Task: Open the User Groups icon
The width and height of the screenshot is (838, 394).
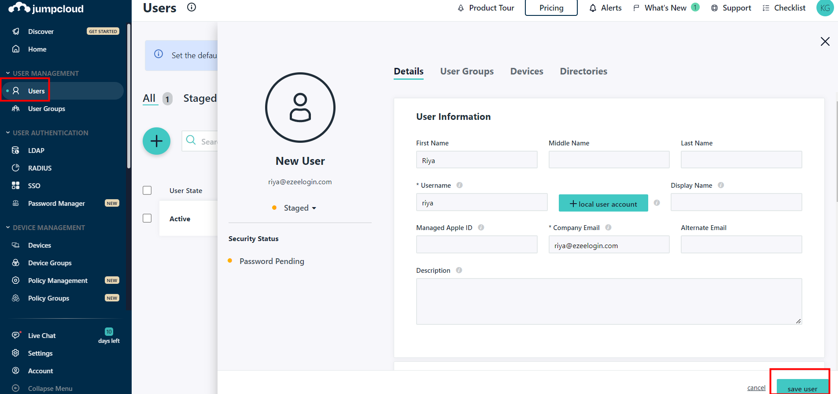Action: (x=16, y=108)
